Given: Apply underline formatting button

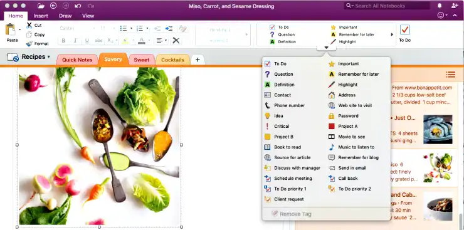Looking at the screenshot, I should (x=87, y=41).
